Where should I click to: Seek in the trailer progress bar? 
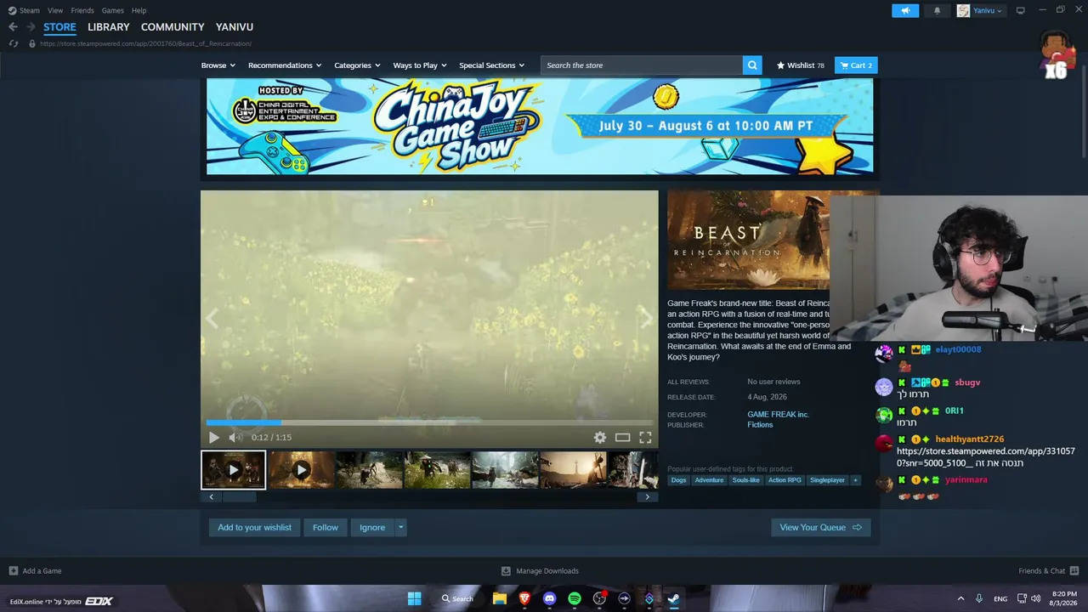pyautogui.click(x=429, y=422)
